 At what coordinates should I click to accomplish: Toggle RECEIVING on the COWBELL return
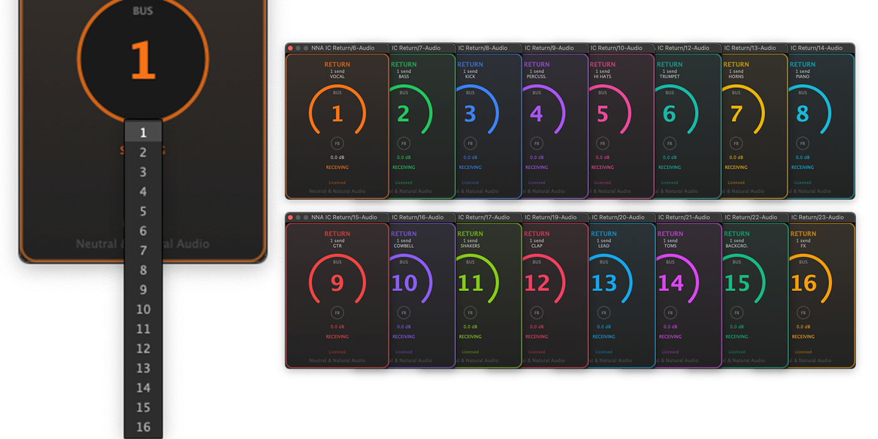[x=403, y=337]
